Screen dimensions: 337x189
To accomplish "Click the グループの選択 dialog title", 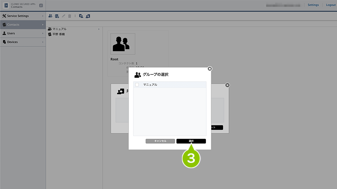I will click(155, 74).
